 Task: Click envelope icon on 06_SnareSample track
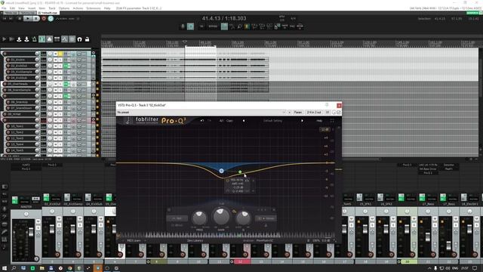[x=74, y=90]
